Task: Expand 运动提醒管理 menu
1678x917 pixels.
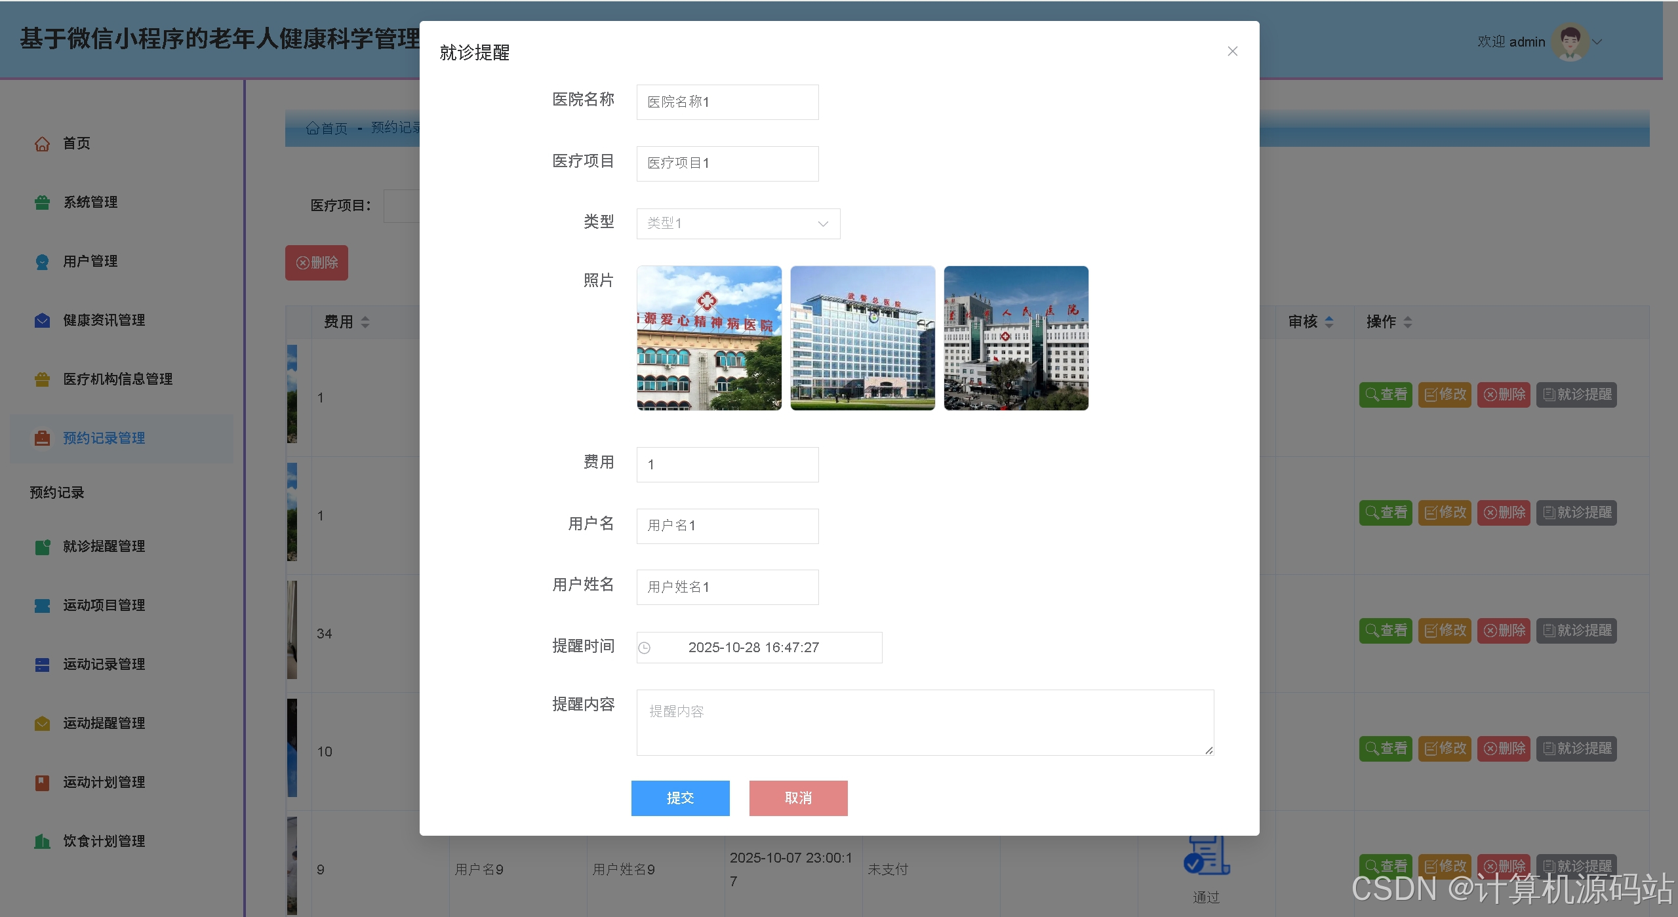Action: tap(104, 724)
